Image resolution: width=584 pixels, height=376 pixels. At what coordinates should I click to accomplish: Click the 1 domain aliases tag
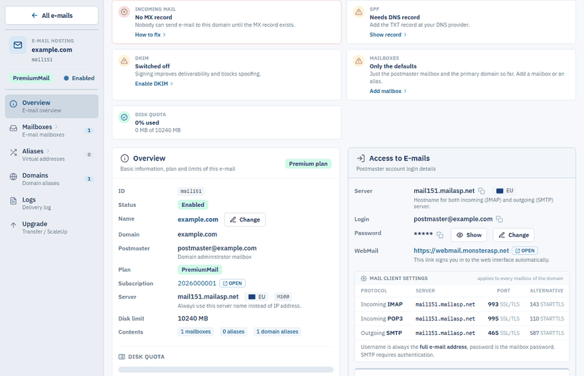click(x=277, y=332)
